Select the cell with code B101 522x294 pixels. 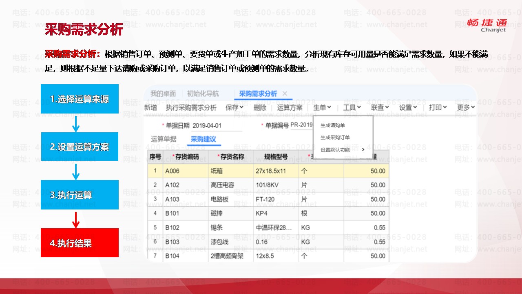pyautogui.click(x=186, y=213)
